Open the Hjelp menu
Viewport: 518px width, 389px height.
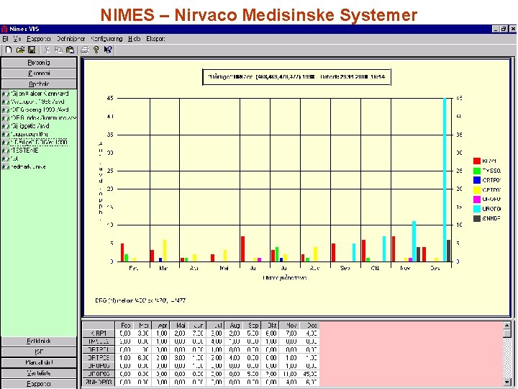134,39
